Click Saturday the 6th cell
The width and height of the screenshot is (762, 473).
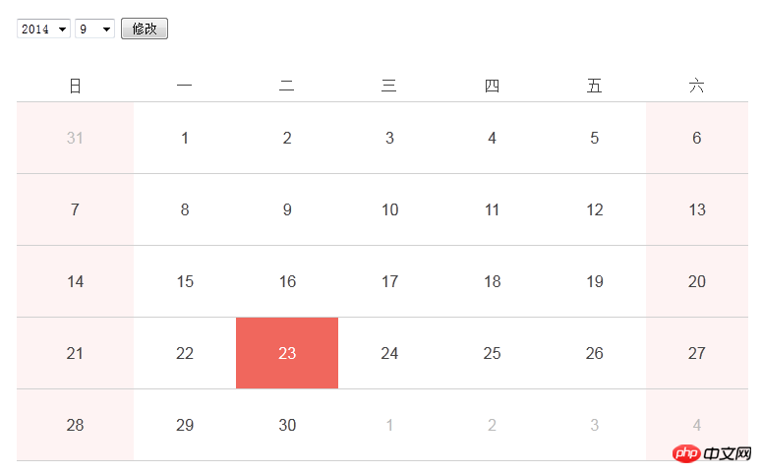[x=697, y=138]
